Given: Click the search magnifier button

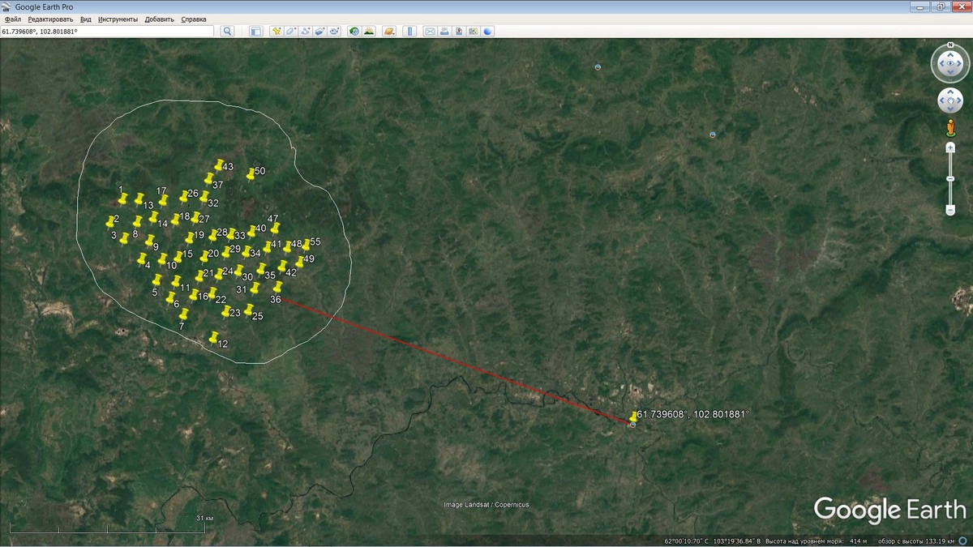Looking at the screenshot, I should (228, 31).
